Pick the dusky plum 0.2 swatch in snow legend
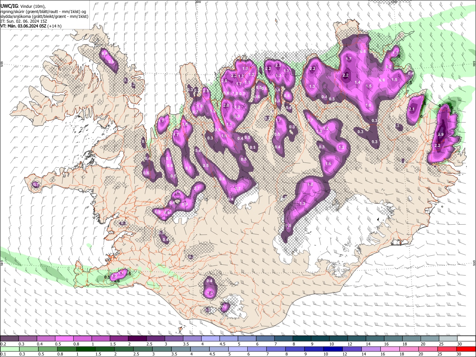This screenshot has width=476, height=357. [x=9, y=339]
